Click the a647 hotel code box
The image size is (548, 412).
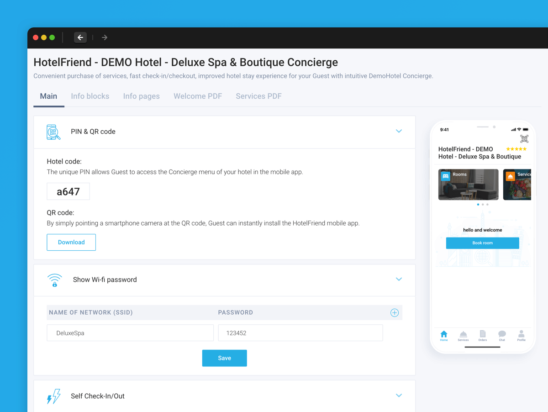(x=68, y=191)
